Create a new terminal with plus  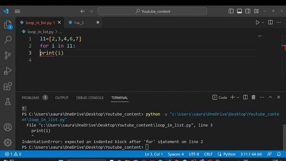232,97
